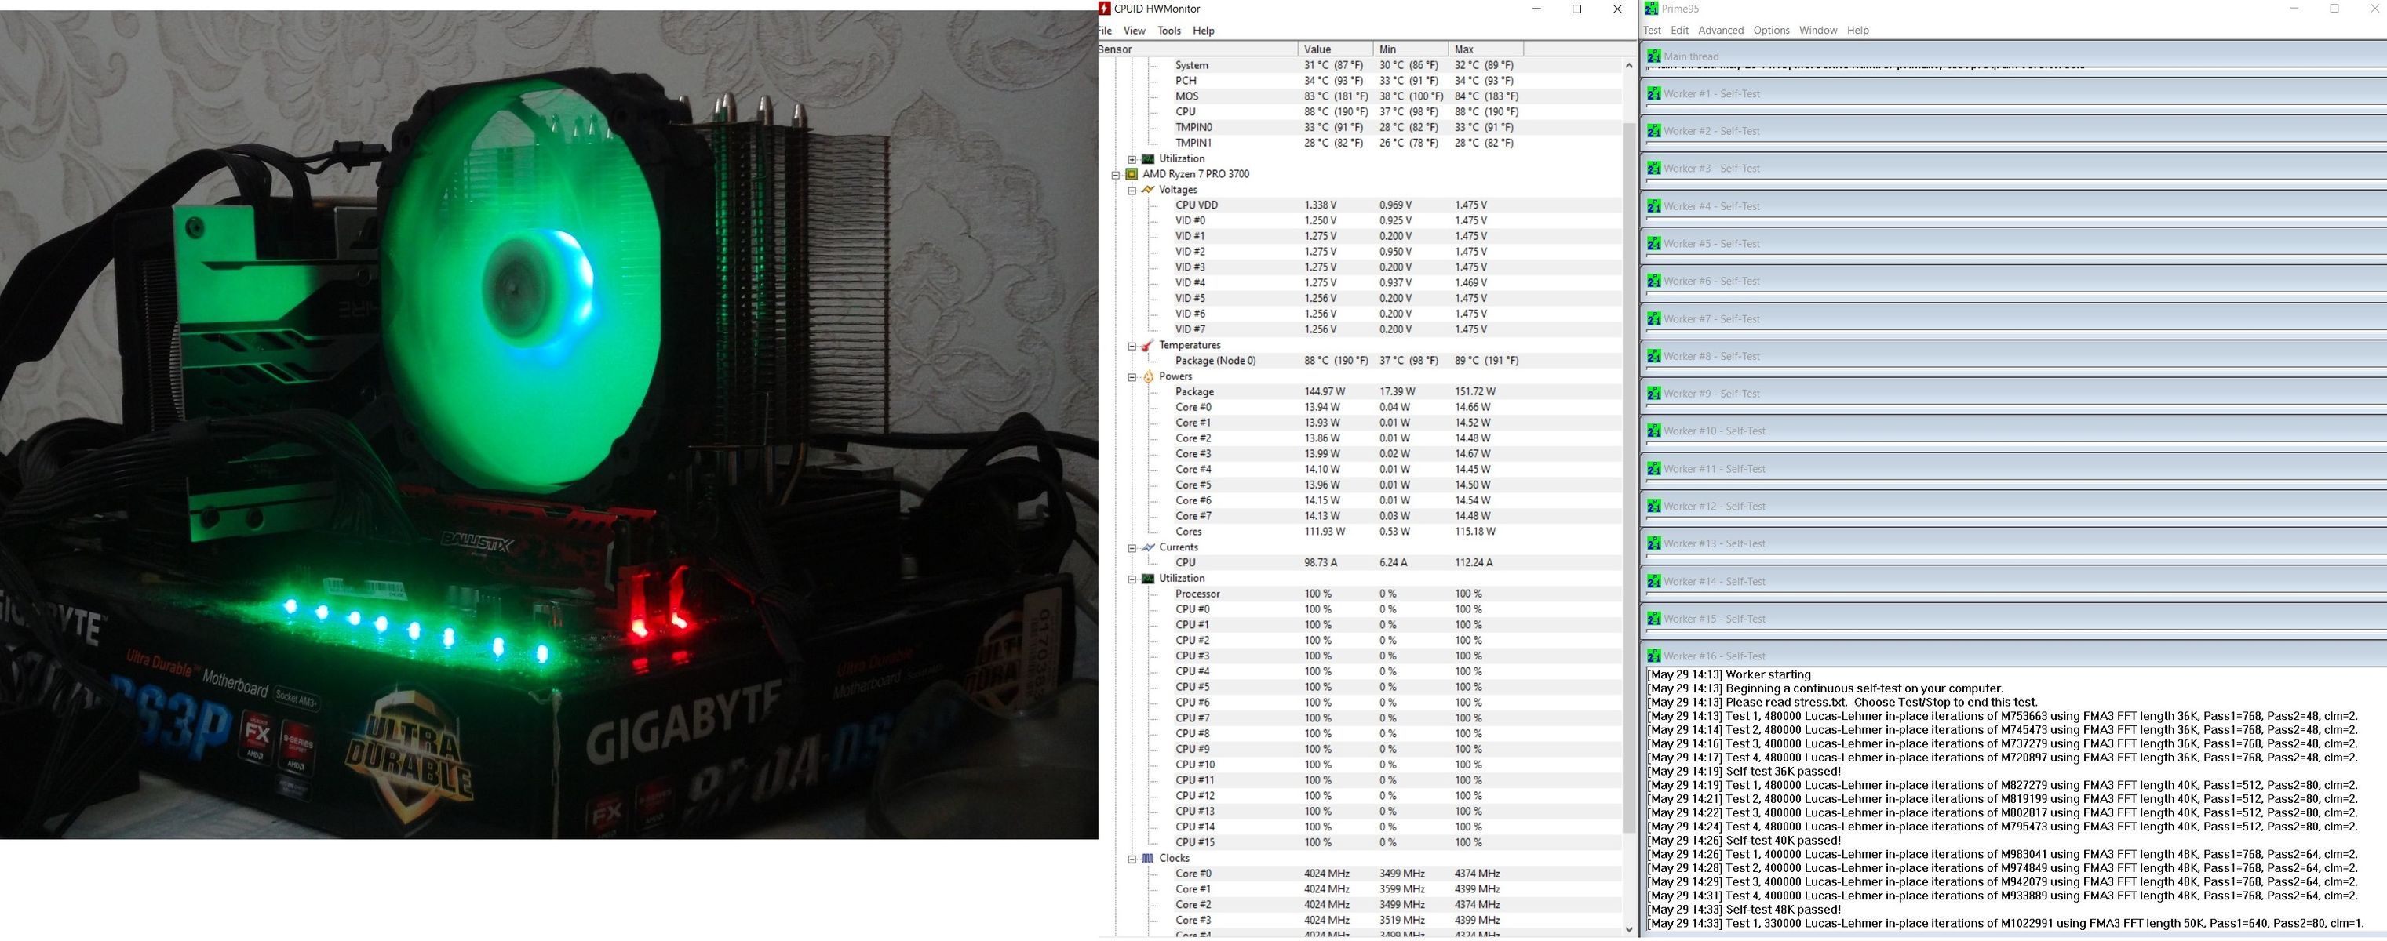The width and height of the screenshot is (2387, 941).
Task: Open Prime95 Options menu
Action: pyautogui.click(x=1771, y=31)
